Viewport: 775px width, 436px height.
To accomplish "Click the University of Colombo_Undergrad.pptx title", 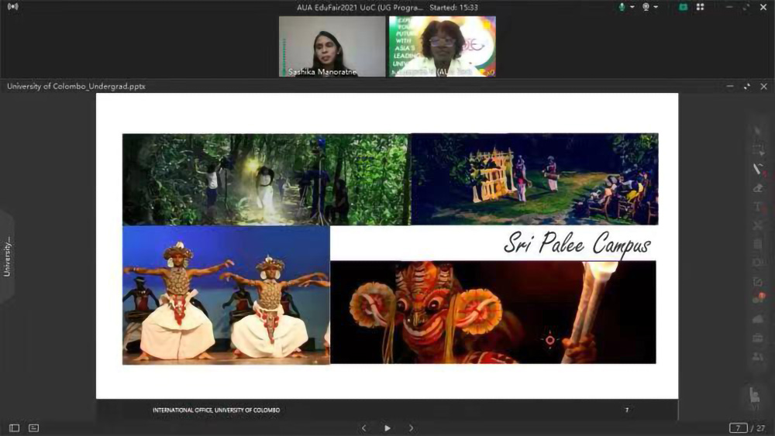I will (76, 86).
